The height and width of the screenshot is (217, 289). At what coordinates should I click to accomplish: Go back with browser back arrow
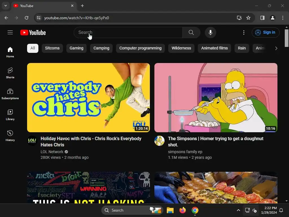tap(6, 18)
